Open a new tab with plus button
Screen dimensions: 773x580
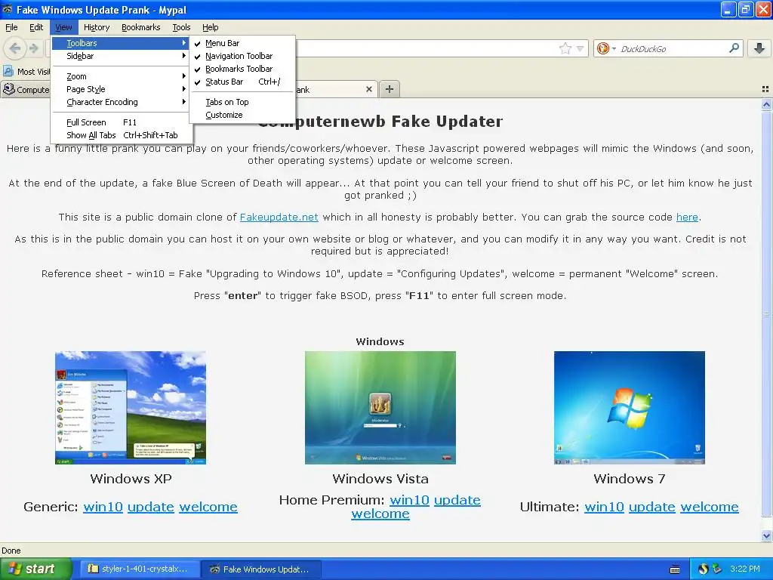390,89
